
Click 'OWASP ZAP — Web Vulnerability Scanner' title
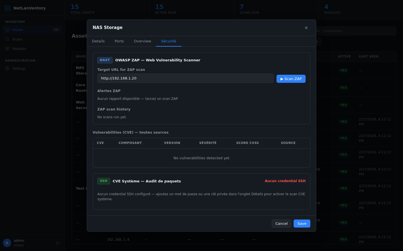(158, 60)
